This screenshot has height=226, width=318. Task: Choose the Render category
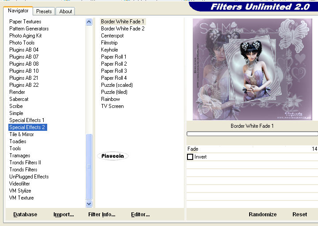(17, 92)
